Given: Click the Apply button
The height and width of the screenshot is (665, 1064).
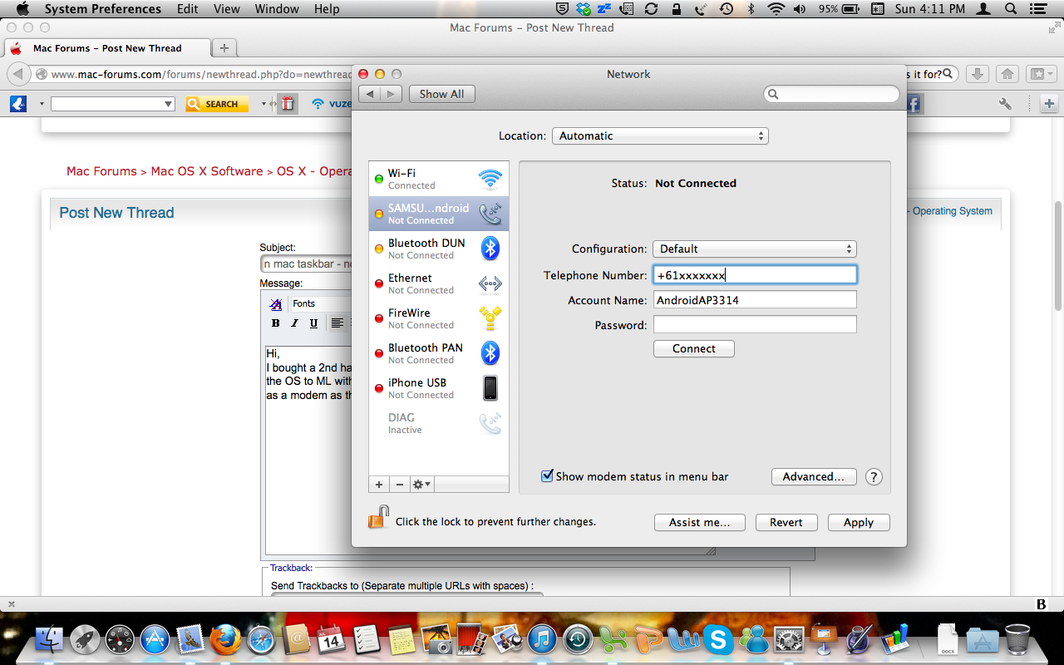Looking at the screenshot, I should pyautogui.click(x=858, y=523).
